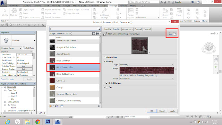Open Additional Settings wrench icon
The image size is (222, 125).
coord(104,11)
